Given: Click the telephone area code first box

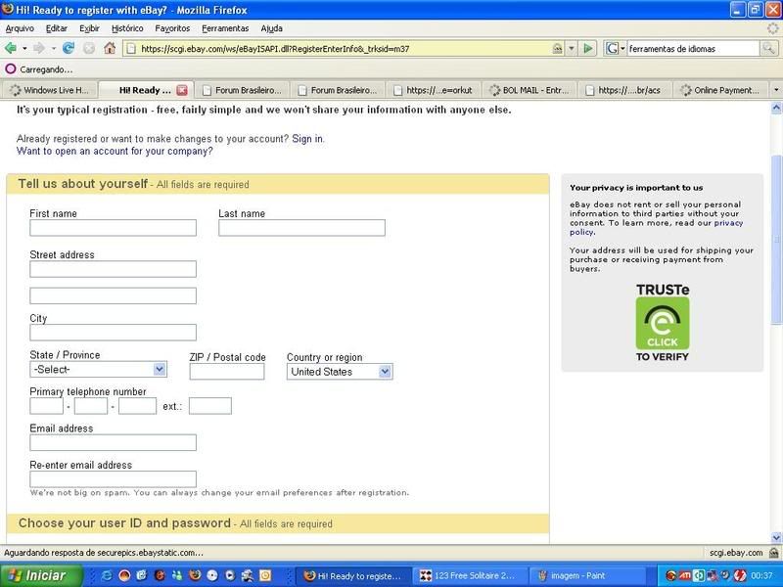Looking at the screenshot, I should pos(46,406).
